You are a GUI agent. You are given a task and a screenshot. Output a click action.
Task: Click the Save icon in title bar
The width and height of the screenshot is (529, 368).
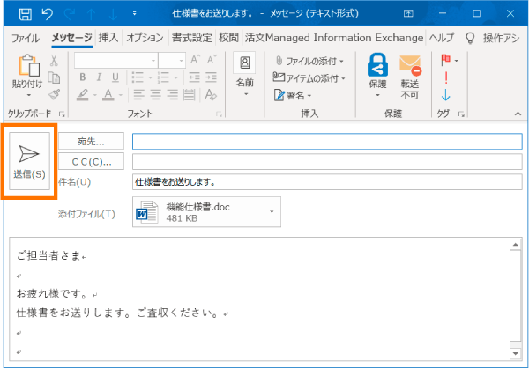pyautogui.click(x=26, y=14)
